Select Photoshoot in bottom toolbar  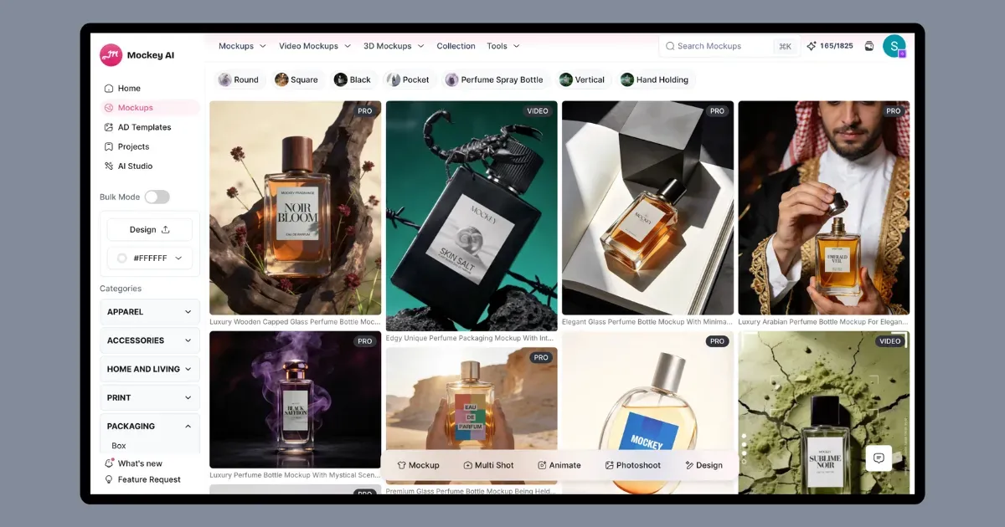pos(632,465)
